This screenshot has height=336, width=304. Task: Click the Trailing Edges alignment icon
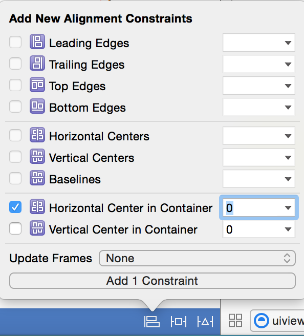pyautogui.click(x=37, y=63)
